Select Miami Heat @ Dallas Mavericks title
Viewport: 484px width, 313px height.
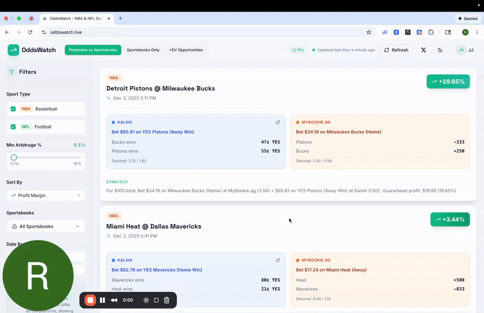pos(154,226)
